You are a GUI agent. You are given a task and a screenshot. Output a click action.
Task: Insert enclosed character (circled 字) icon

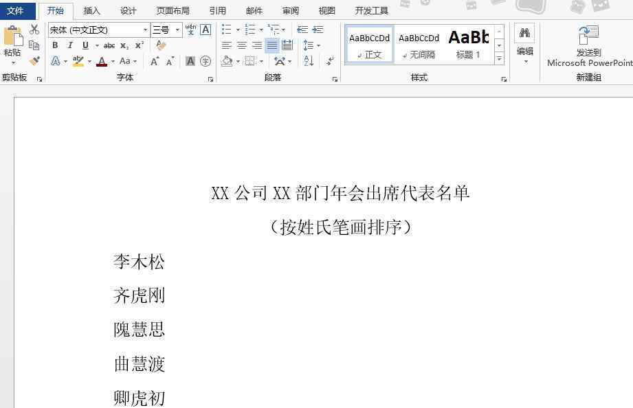coord(206,61)
